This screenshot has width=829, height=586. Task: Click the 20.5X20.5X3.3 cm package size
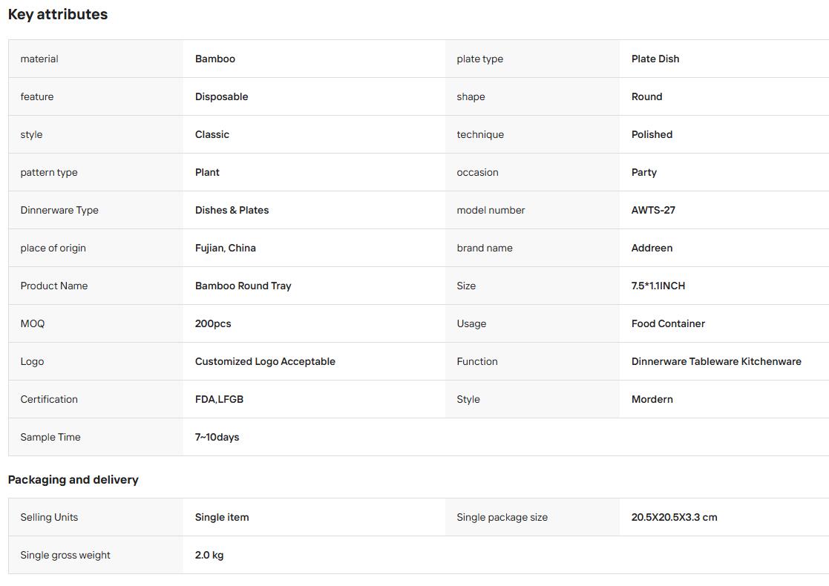point(674,517)
